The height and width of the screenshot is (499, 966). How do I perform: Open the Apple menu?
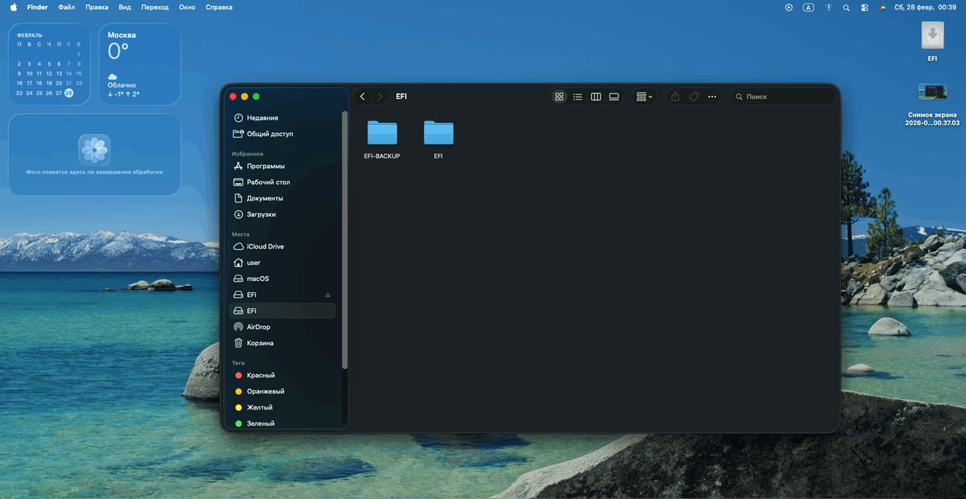coord(13,8)
